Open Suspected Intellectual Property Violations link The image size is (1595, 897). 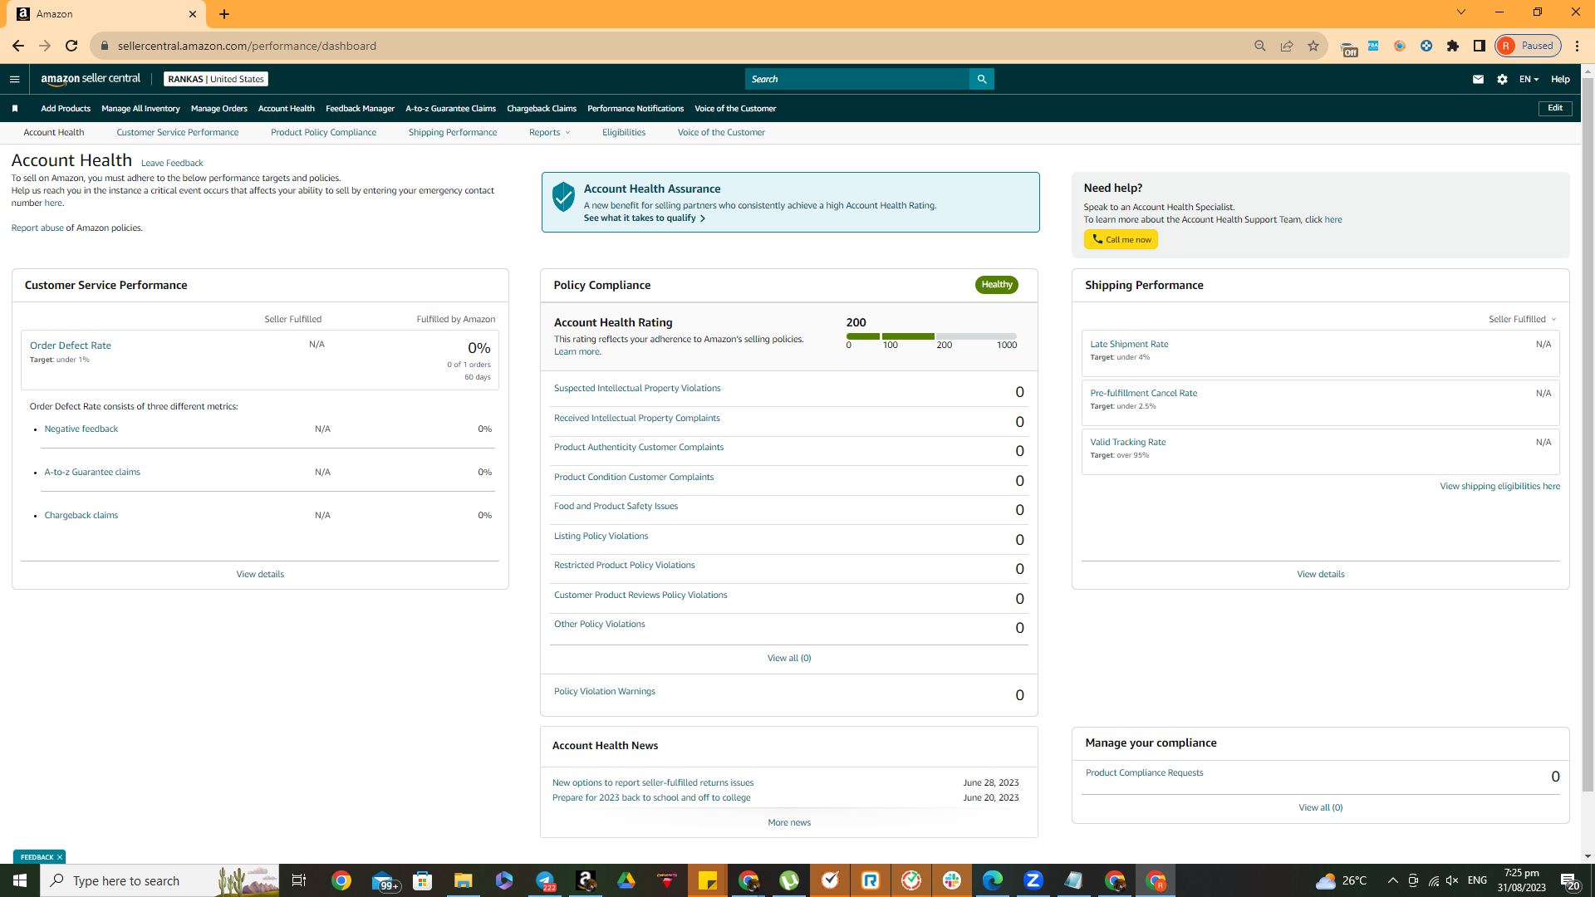click(637, 389)
